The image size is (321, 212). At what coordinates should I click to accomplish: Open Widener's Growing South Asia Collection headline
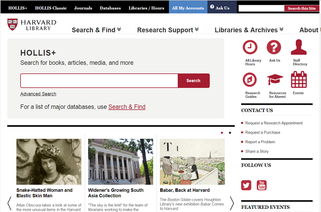[x=116, y=193]
